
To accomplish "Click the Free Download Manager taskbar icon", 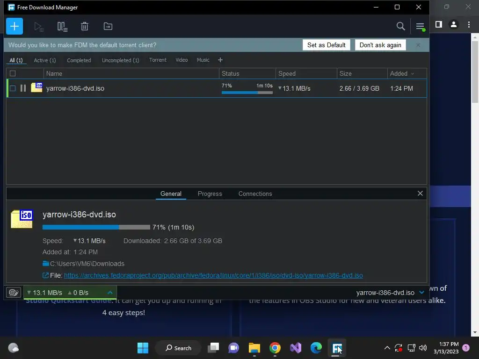I will (x=337, y=348).
